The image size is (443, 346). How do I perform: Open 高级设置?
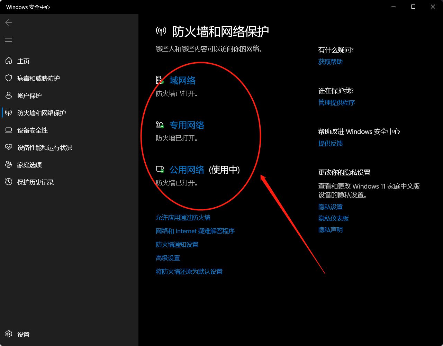coord(168,258)
